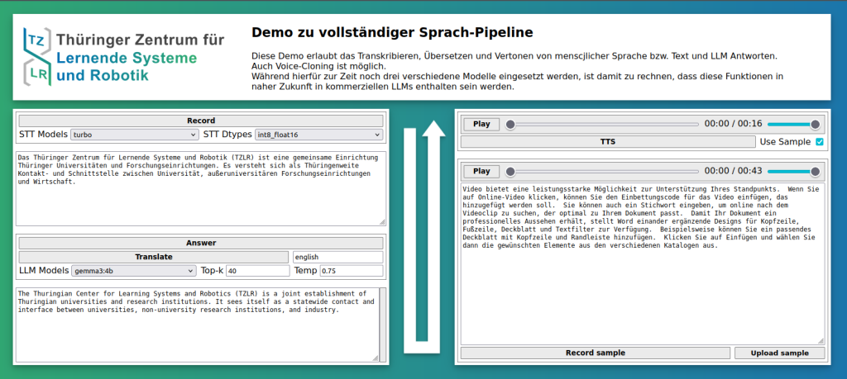Click inside the English translation text area
Image resolution: width=847 pixels, height=379 pixels.
[x=197, y=325]
